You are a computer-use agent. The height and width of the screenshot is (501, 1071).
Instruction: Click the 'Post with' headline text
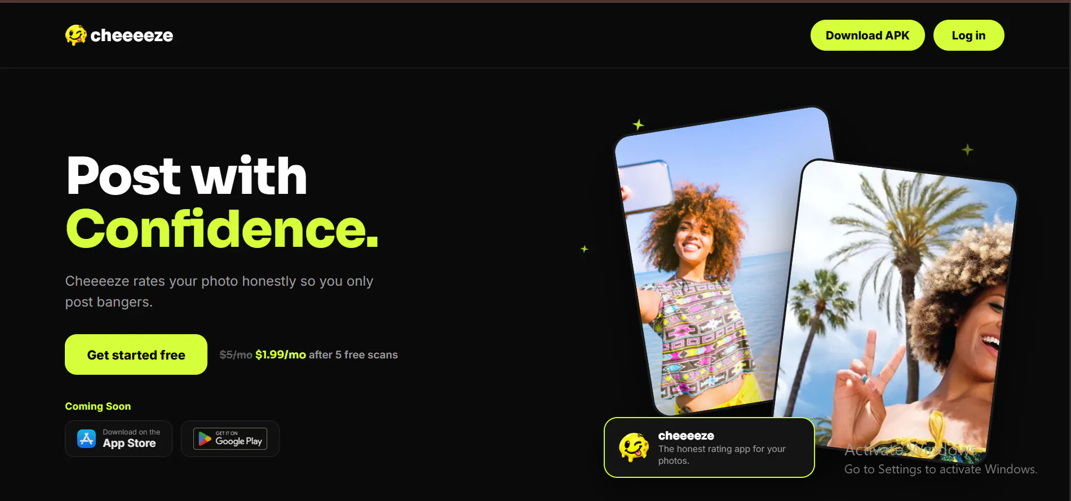[187, 175]
